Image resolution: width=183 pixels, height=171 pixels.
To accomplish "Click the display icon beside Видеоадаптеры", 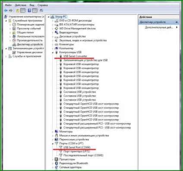I will tap(57, 32).
